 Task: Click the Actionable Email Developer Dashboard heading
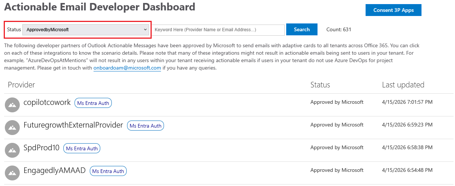[99, 7]
